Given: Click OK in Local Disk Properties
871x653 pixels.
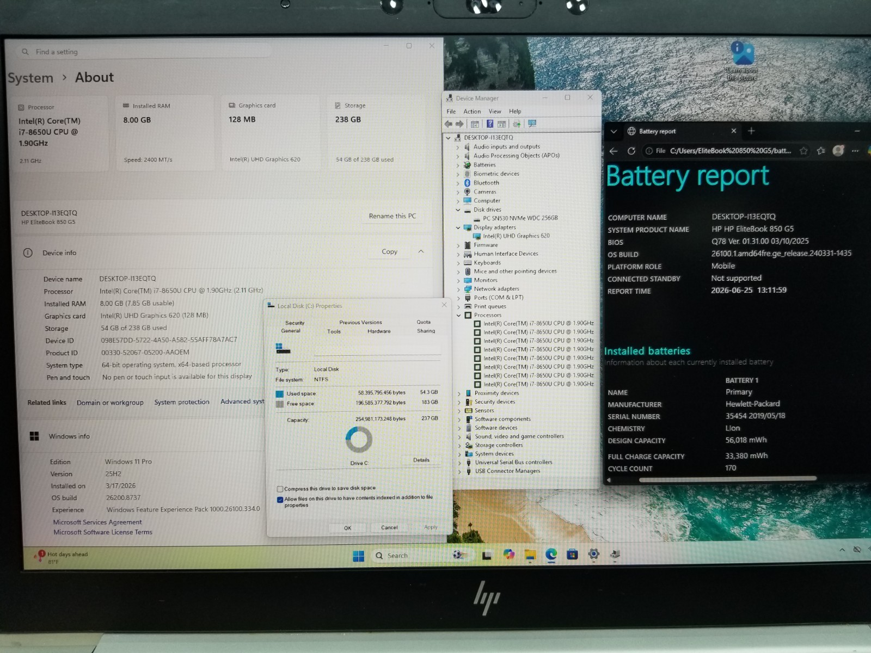Looking at the screenshot, I should (347, 528).
